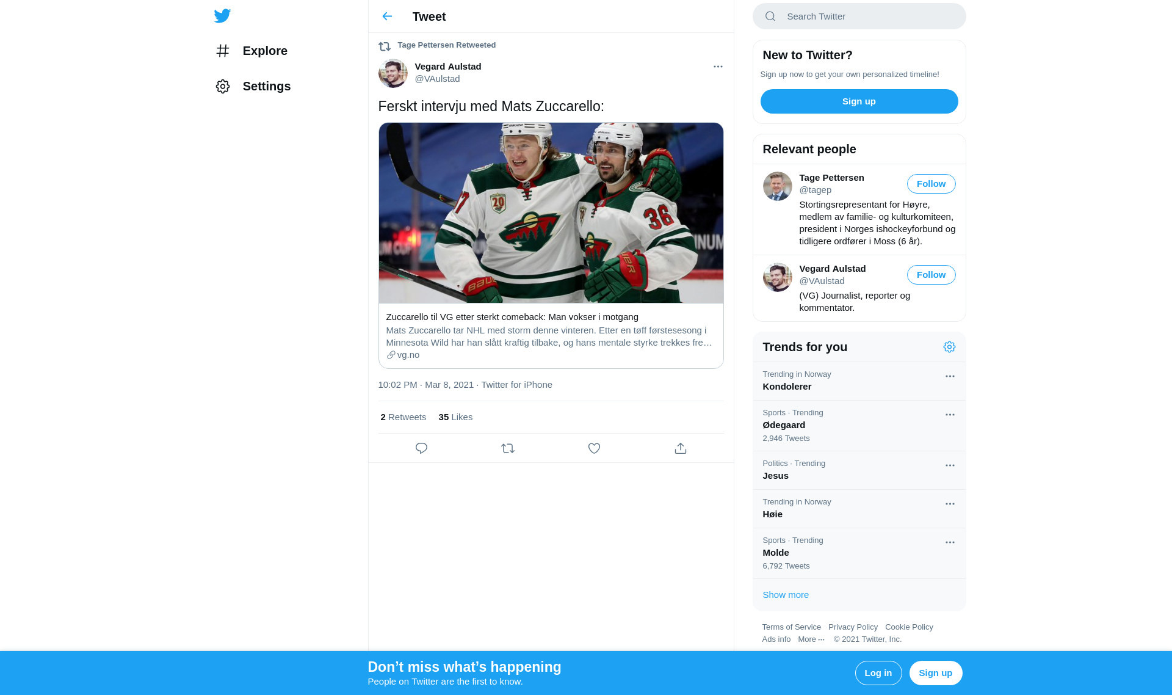Open the Settings gear icon in sidebar
Screen dimensions: 1172x695
[x=223, y=86]
